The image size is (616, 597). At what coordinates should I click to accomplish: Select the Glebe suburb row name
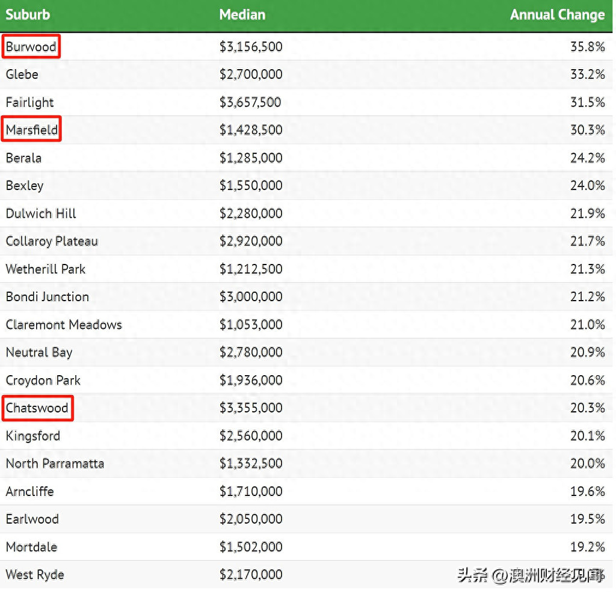(x=22, y=75)
